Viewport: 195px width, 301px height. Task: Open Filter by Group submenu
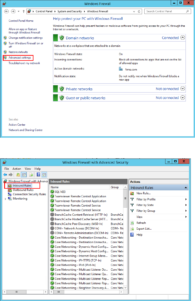146,211
